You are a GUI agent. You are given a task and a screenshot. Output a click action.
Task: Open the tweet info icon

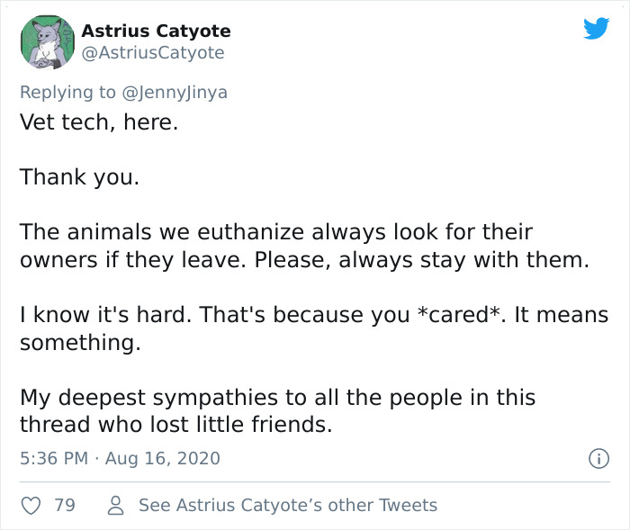[598, 459]
